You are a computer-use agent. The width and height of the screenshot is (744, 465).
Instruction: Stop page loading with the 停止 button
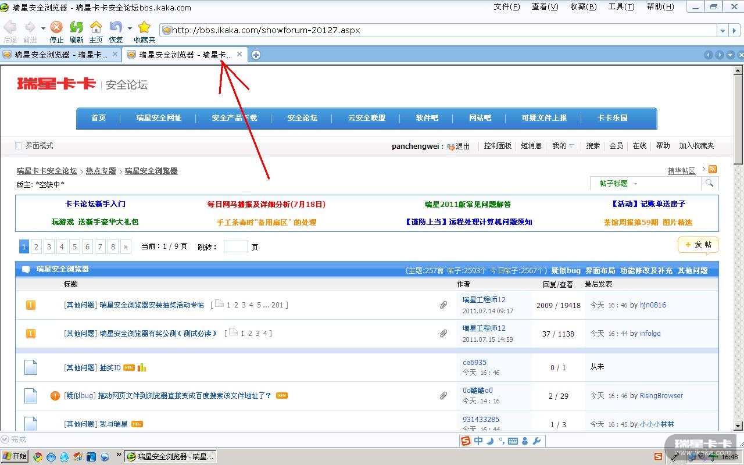(56, 27)
